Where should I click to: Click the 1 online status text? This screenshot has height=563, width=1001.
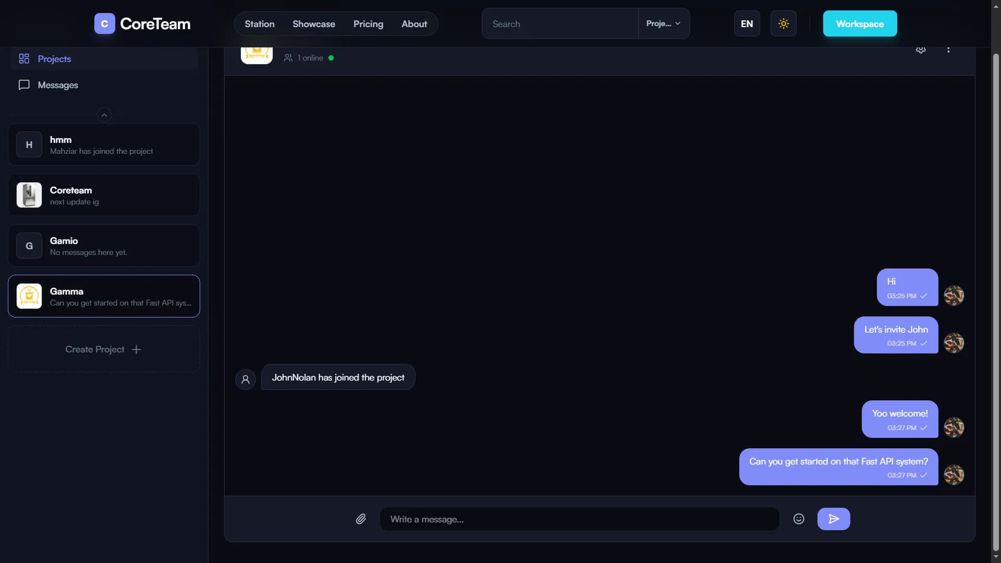(310, 58)
